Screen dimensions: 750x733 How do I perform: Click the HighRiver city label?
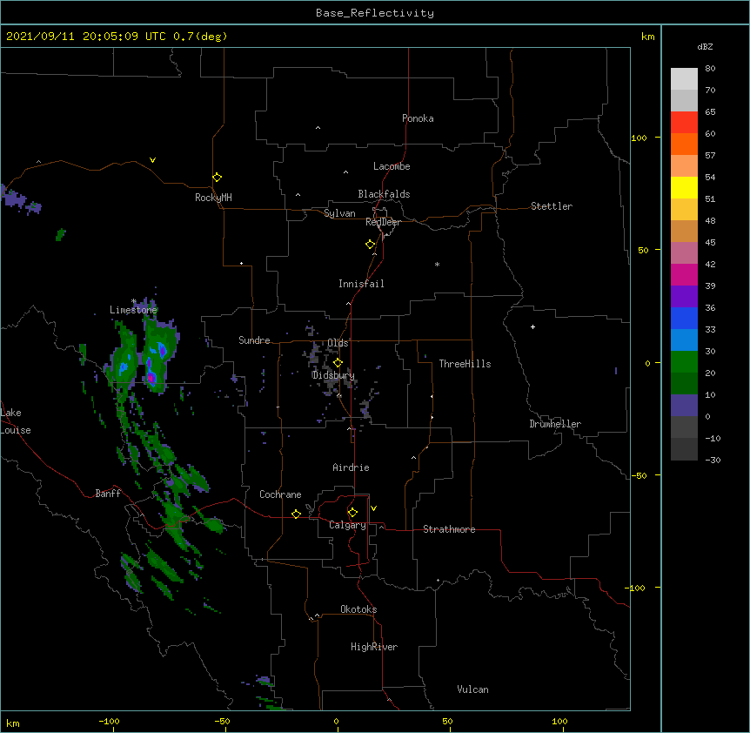tap(374, 647)
